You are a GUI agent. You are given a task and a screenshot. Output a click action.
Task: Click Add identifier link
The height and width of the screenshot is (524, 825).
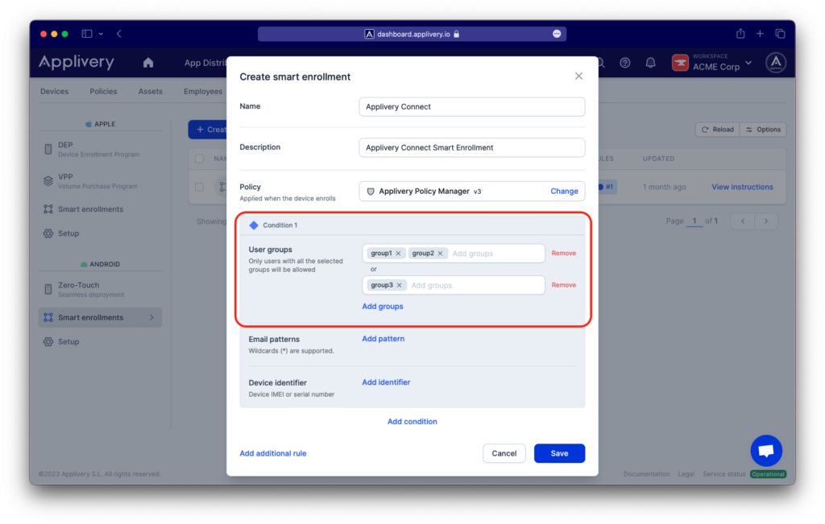386,382
